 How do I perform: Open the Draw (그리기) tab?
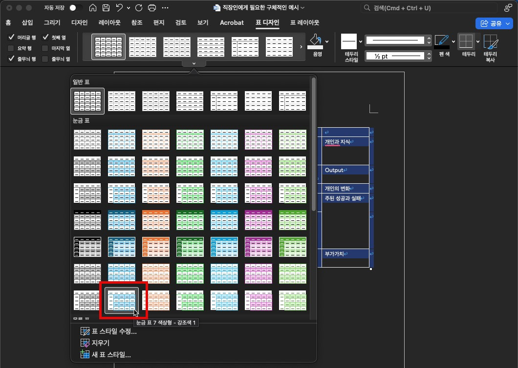click(52, 22)
